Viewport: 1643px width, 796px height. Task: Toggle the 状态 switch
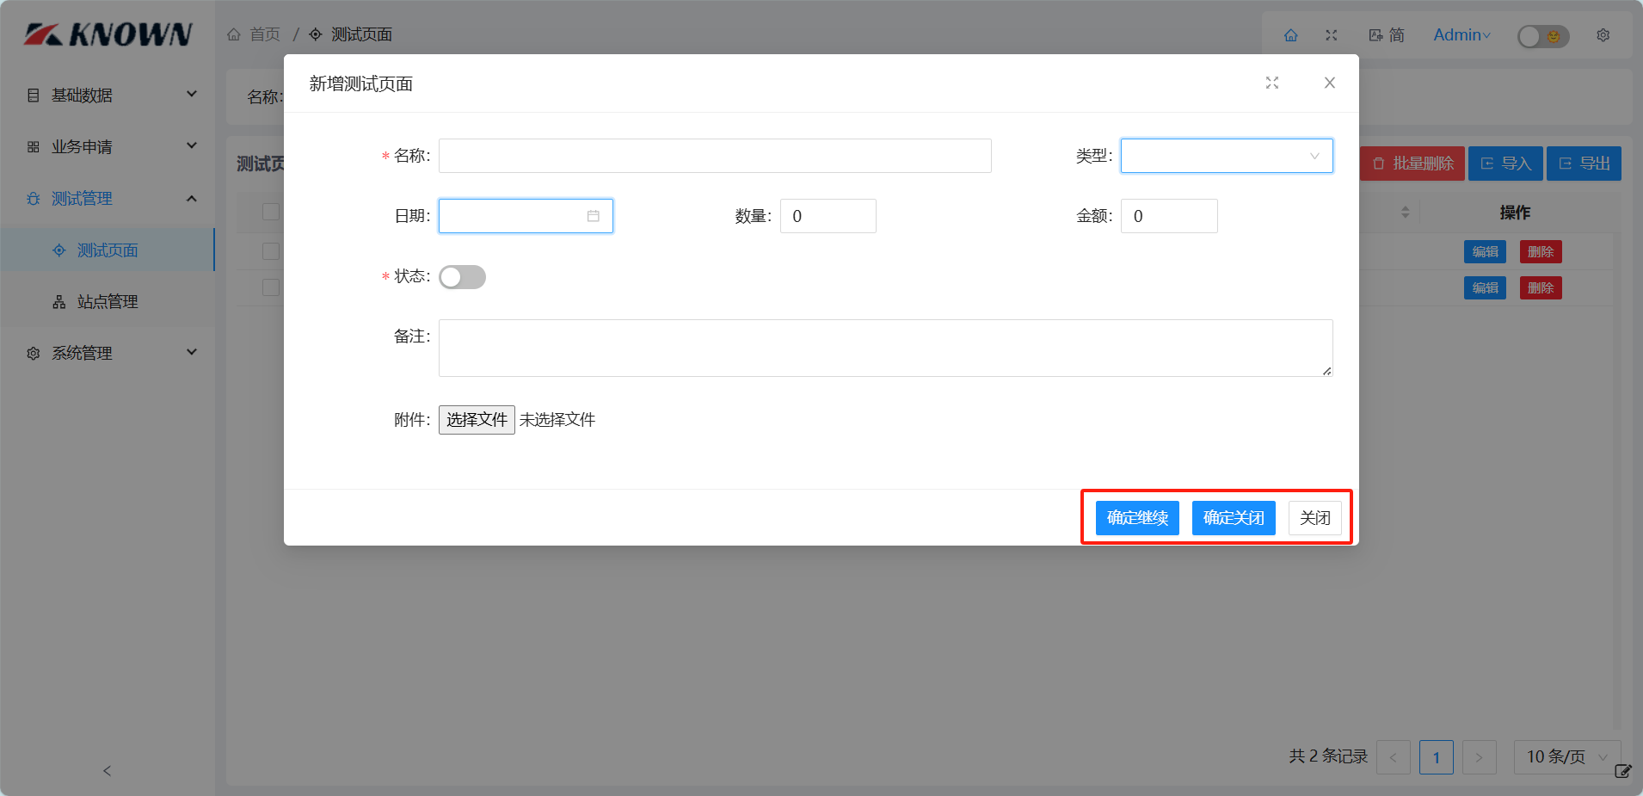(x=462, y=277)
